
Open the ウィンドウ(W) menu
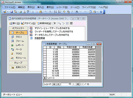(x=89, y=7)
